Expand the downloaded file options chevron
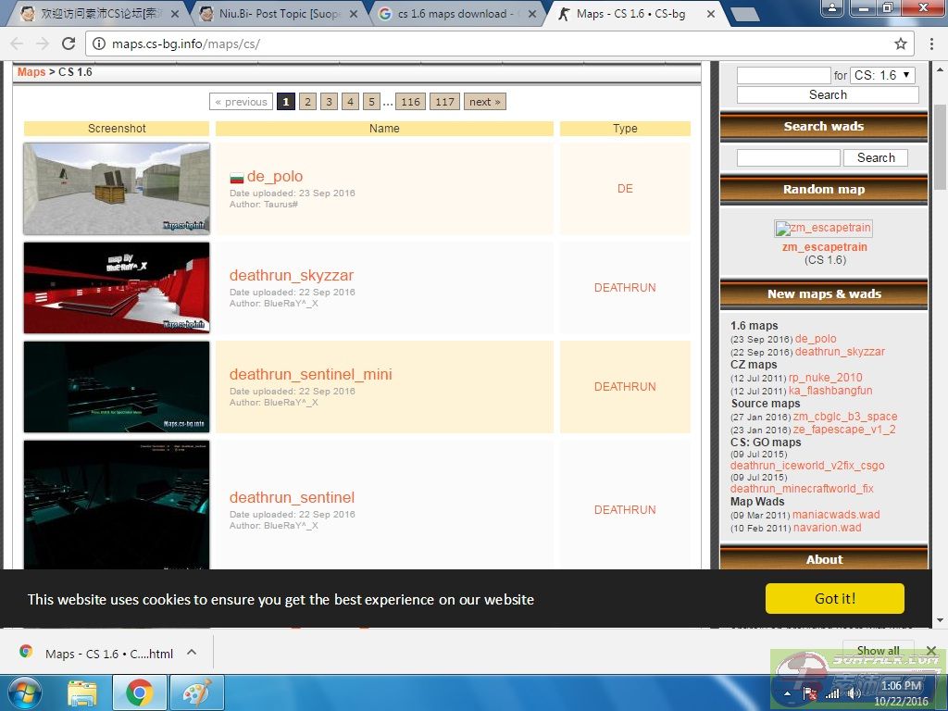Image resolution: width=948 pixels, height=711 pixels. 192,652
